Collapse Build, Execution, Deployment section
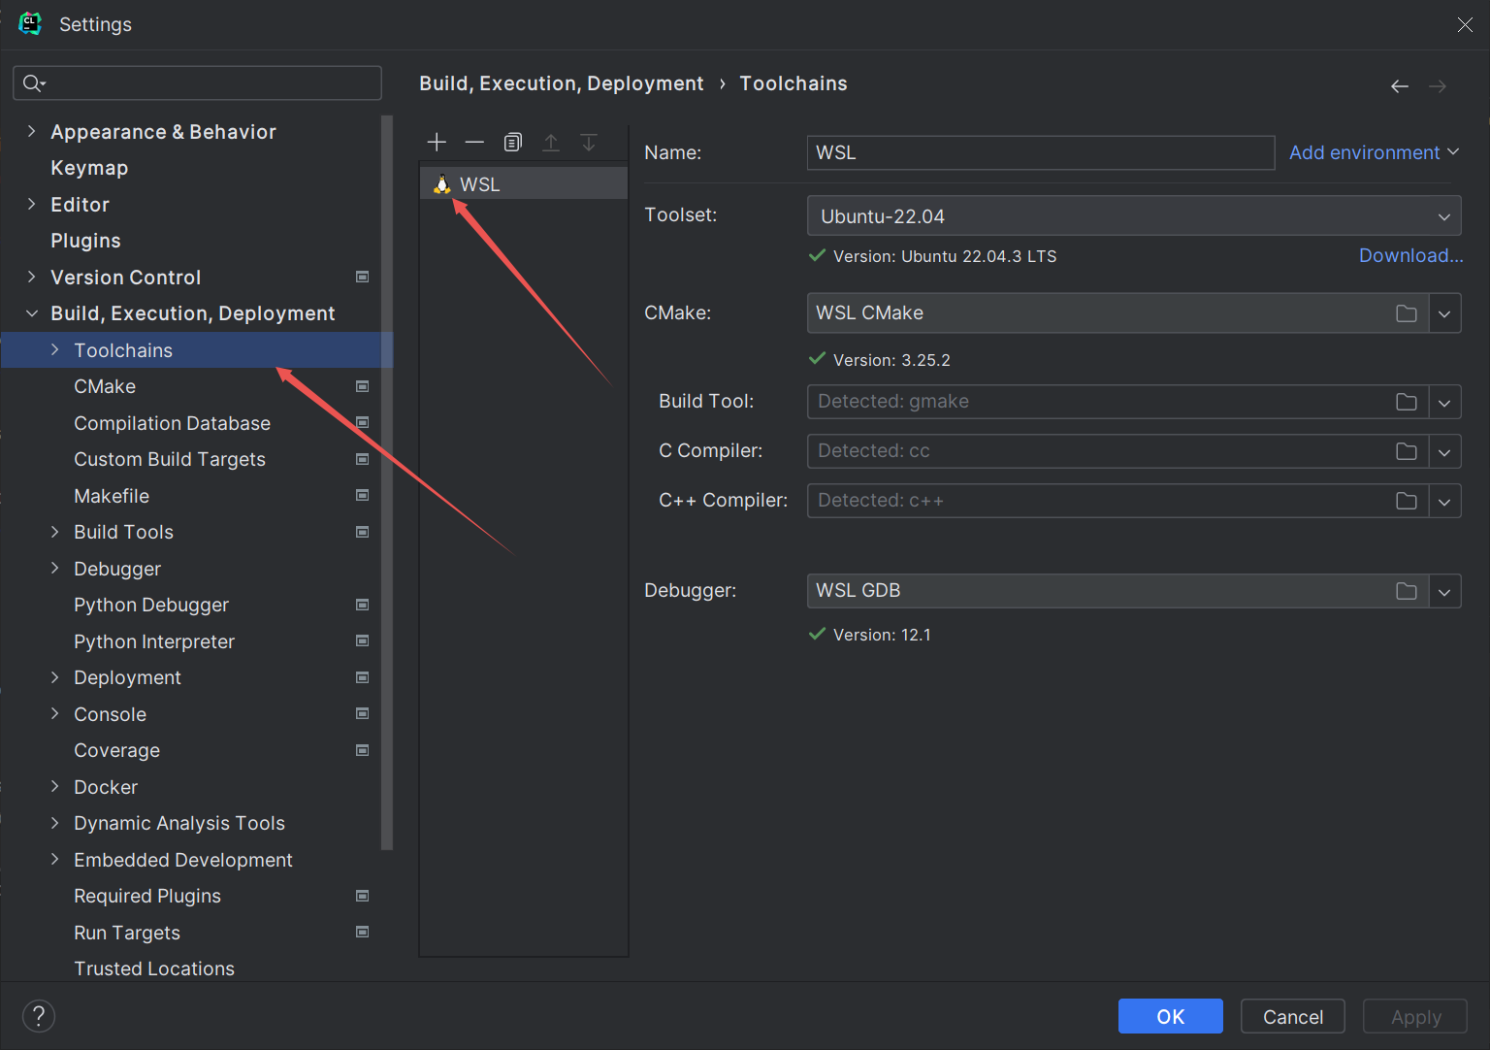The image size is (1490, 1050). (x=31, y=313)
